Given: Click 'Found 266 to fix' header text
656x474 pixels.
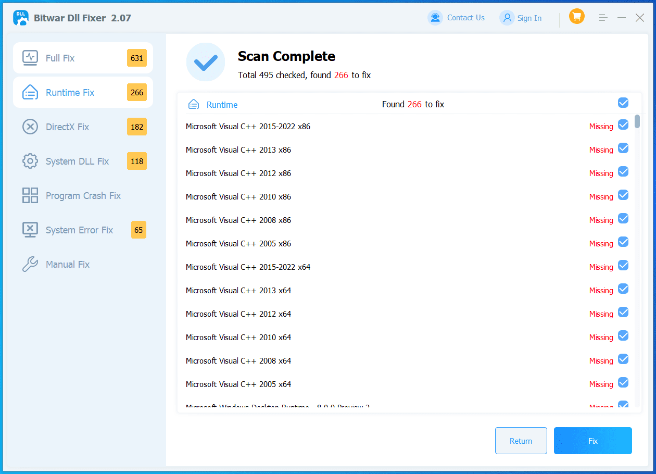Looking at the screenshot, I should (413, 104).
